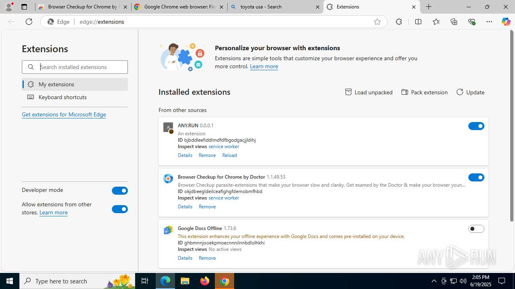This screenshot has width=515, height=289.
Task: Click the page vertical scrollbar
Action: click(x=512, y=126)
